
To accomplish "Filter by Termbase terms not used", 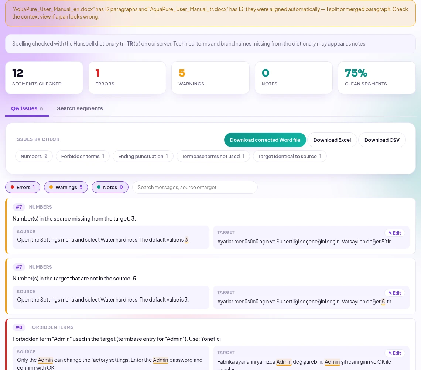I will (213, 157).
